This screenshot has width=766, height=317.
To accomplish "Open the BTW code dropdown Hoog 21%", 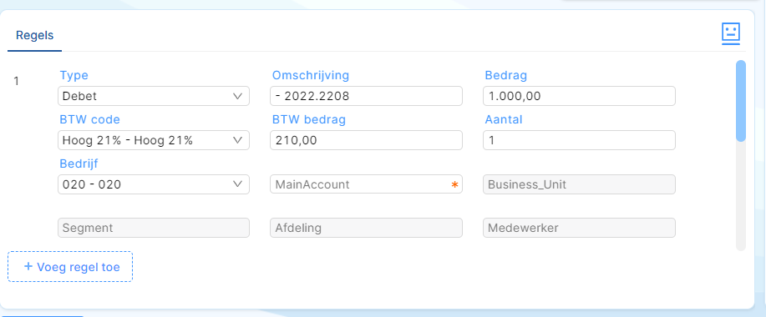I will [x=154, y=140].
